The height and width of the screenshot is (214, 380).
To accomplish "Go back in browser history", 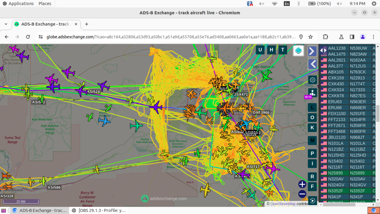I will tap(7, 37).
